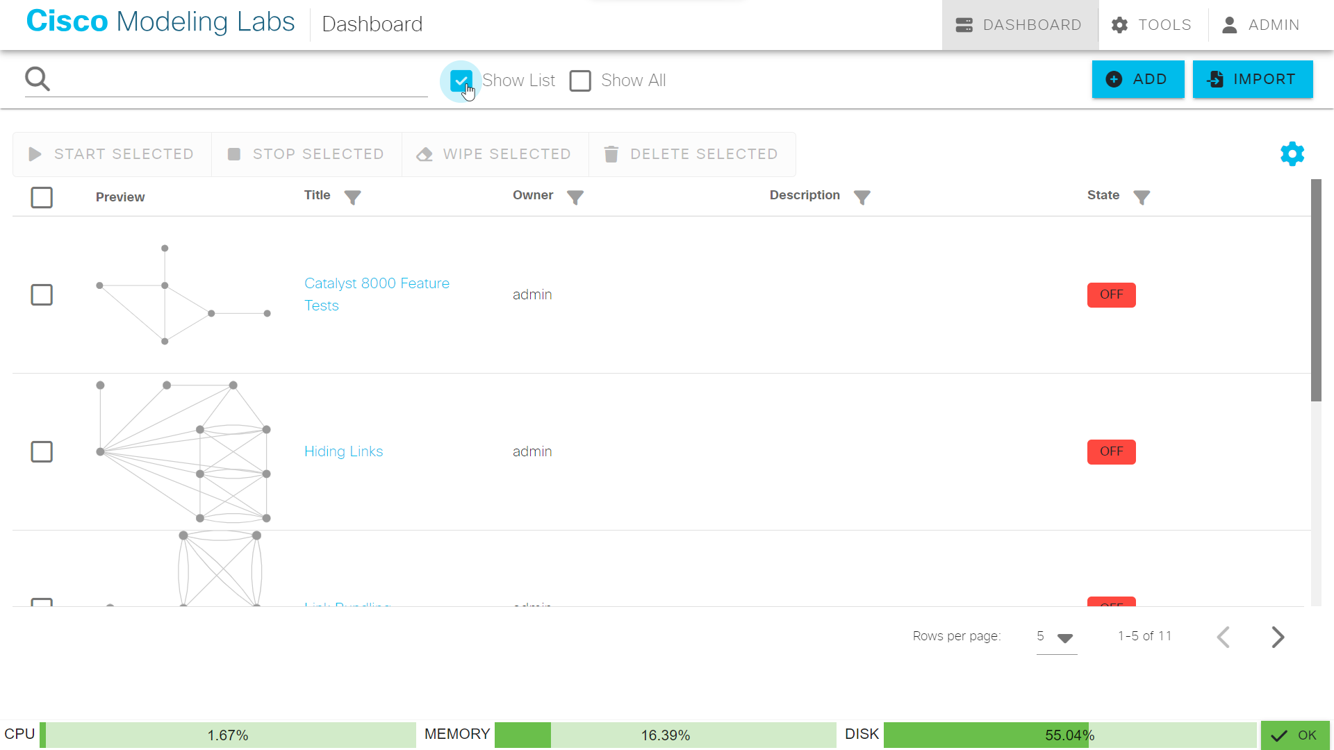Switch to the Dashboard tab
Screen dimensions: 1334x750
1019,25
